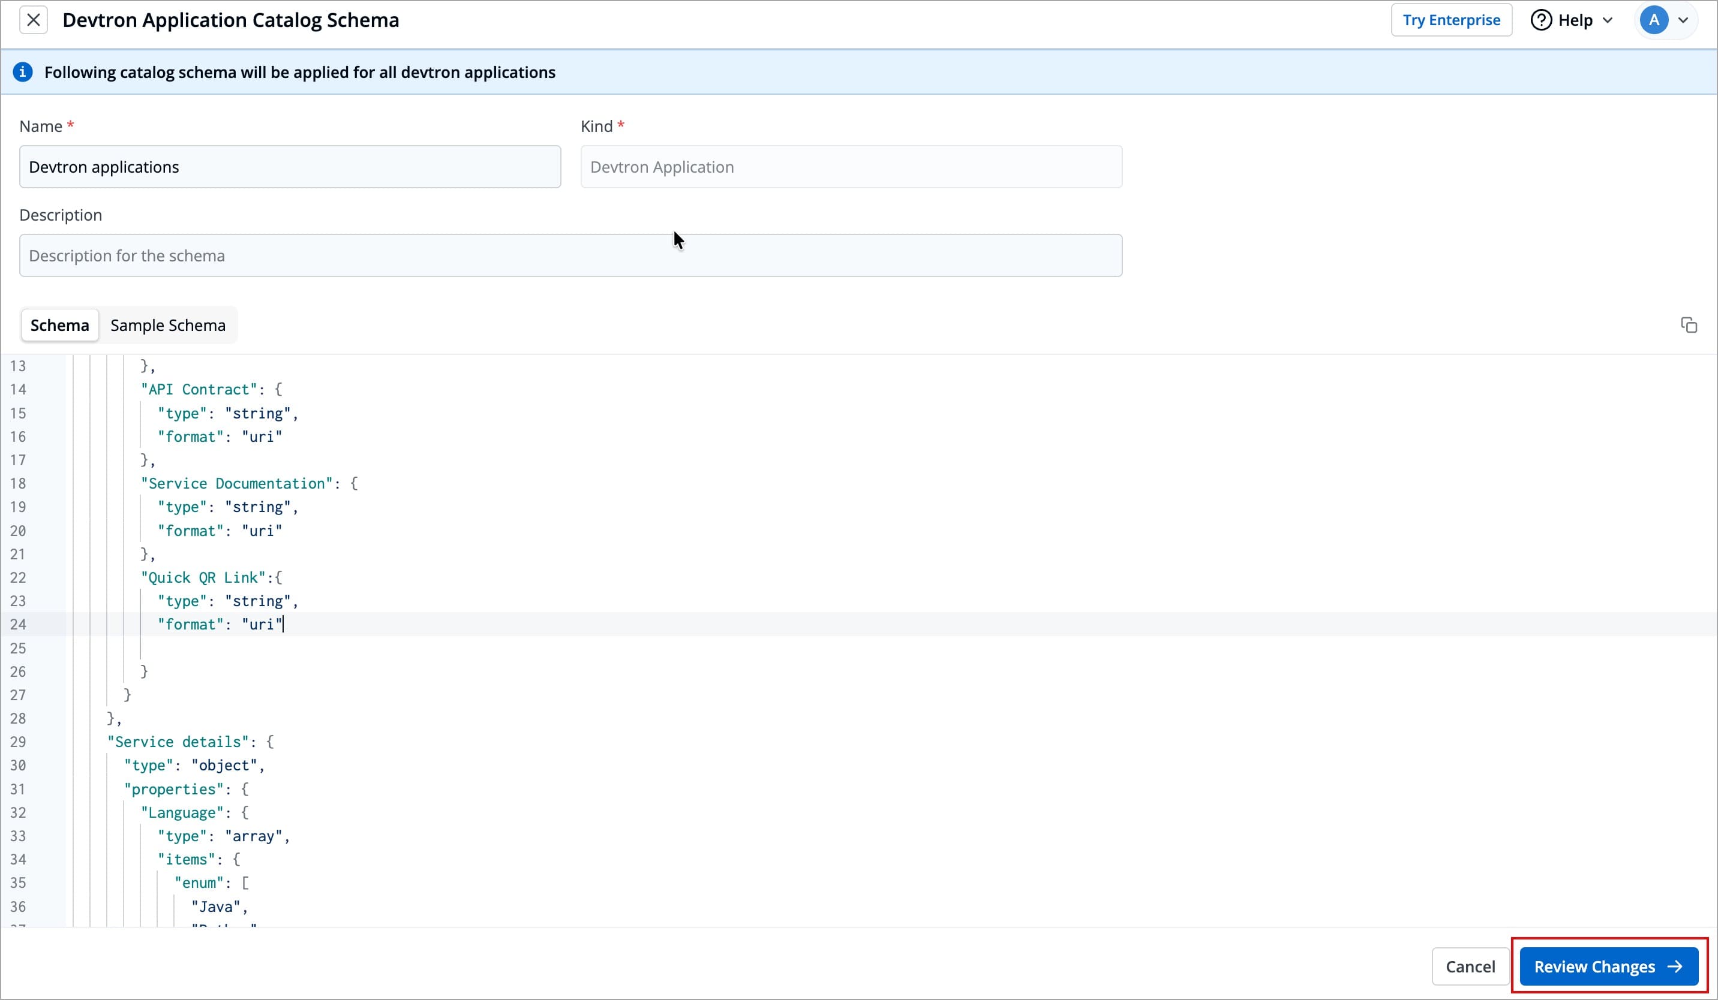Click the info icon in the banner
Screen dimensions: 1718x1000
(23, 71)
